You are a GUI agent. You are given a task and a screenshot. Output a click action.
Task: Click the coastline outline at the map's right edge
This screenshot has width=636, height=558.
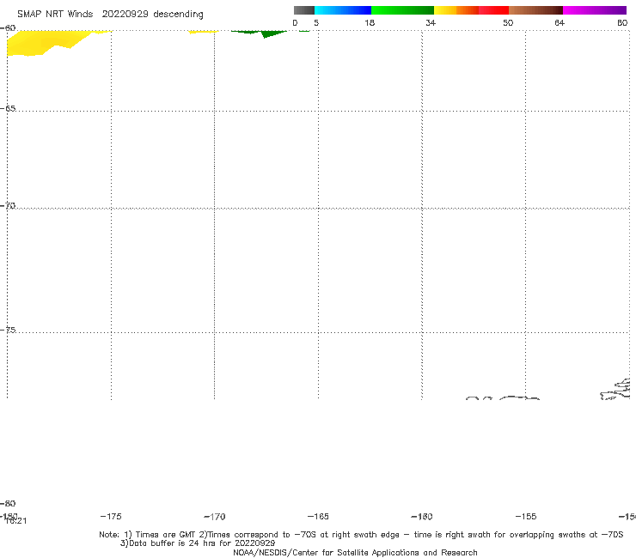615,389
